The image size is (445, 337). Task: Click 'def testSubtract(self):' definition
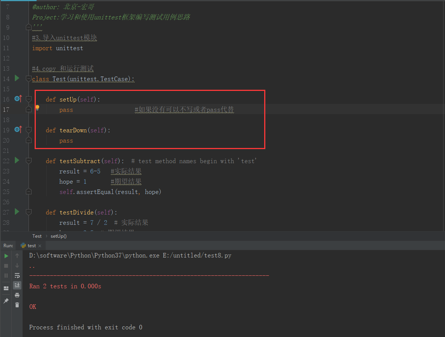[x=85, y=161]
